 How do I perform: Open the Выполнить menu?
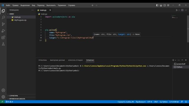click(x=51, y=5)
